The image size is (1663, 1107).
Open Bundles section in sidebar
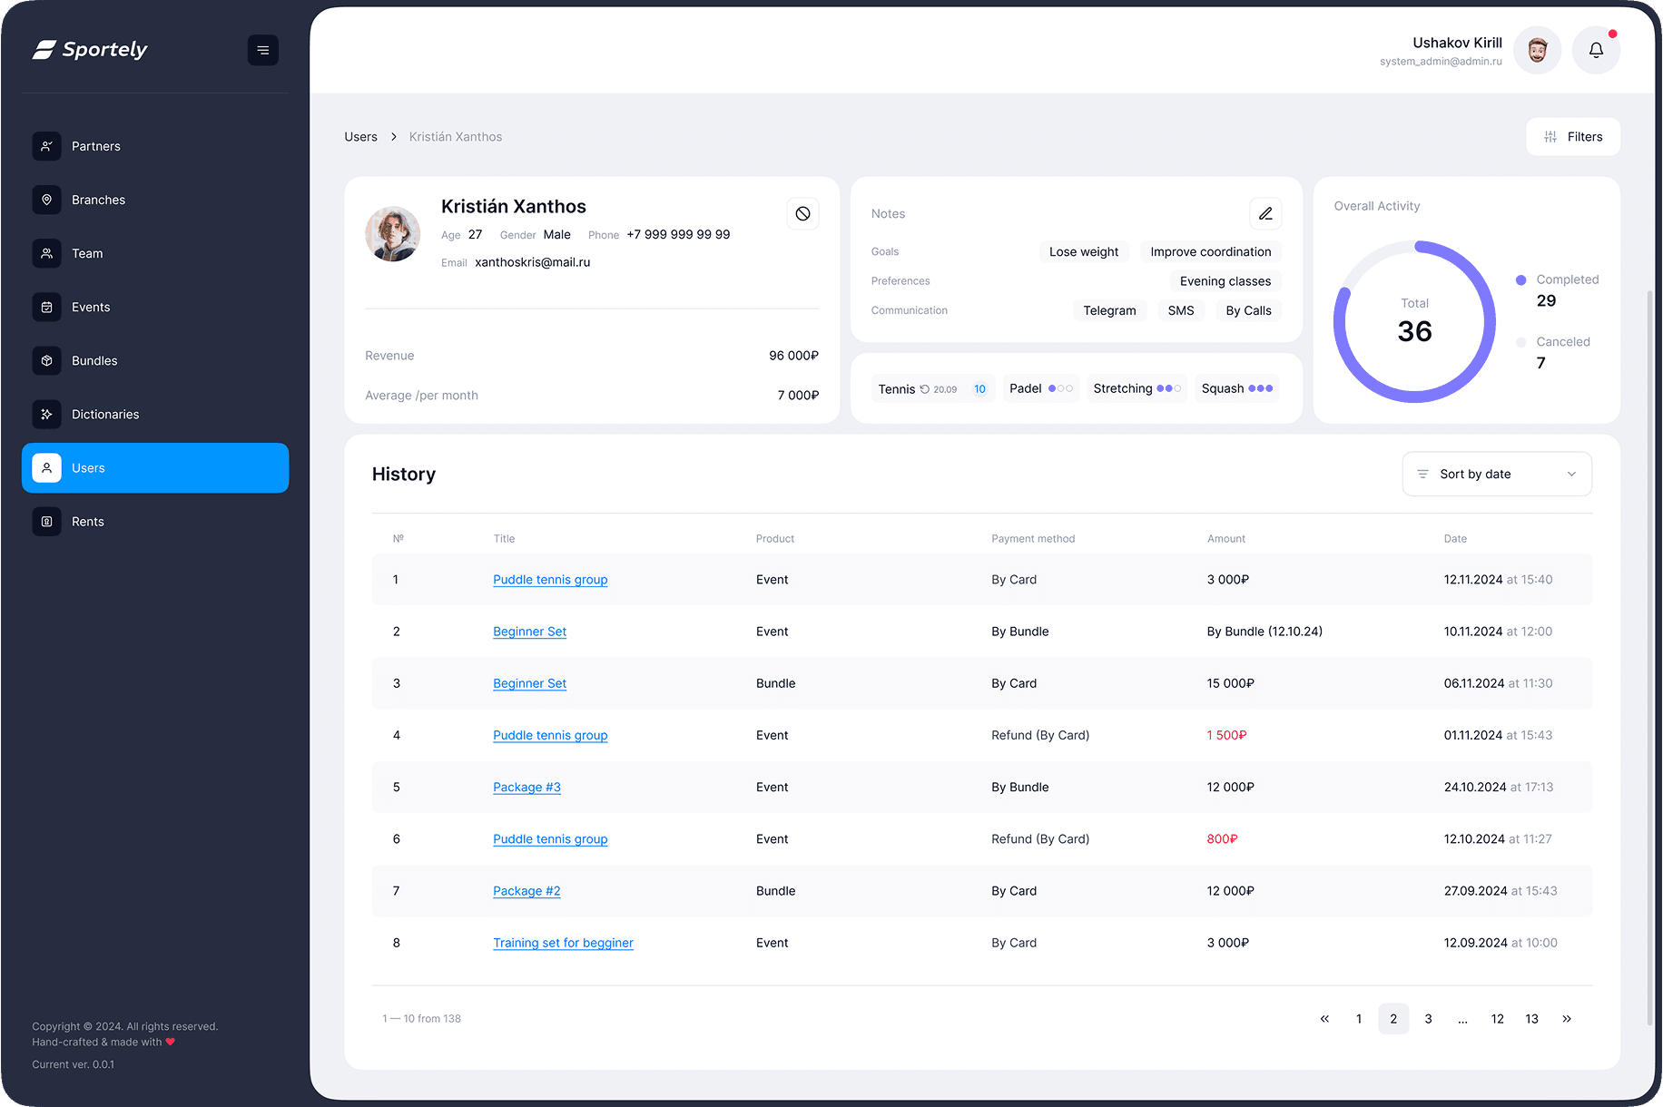click(x=155, y=360)
